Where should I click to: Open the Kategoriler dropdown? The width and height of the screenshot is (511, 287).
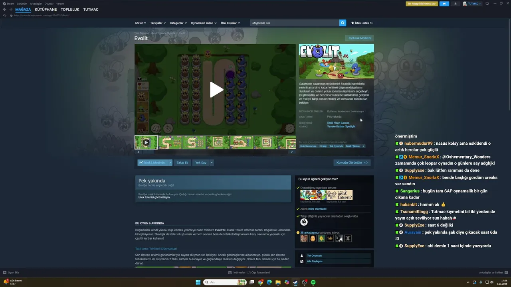click(178, 23)
